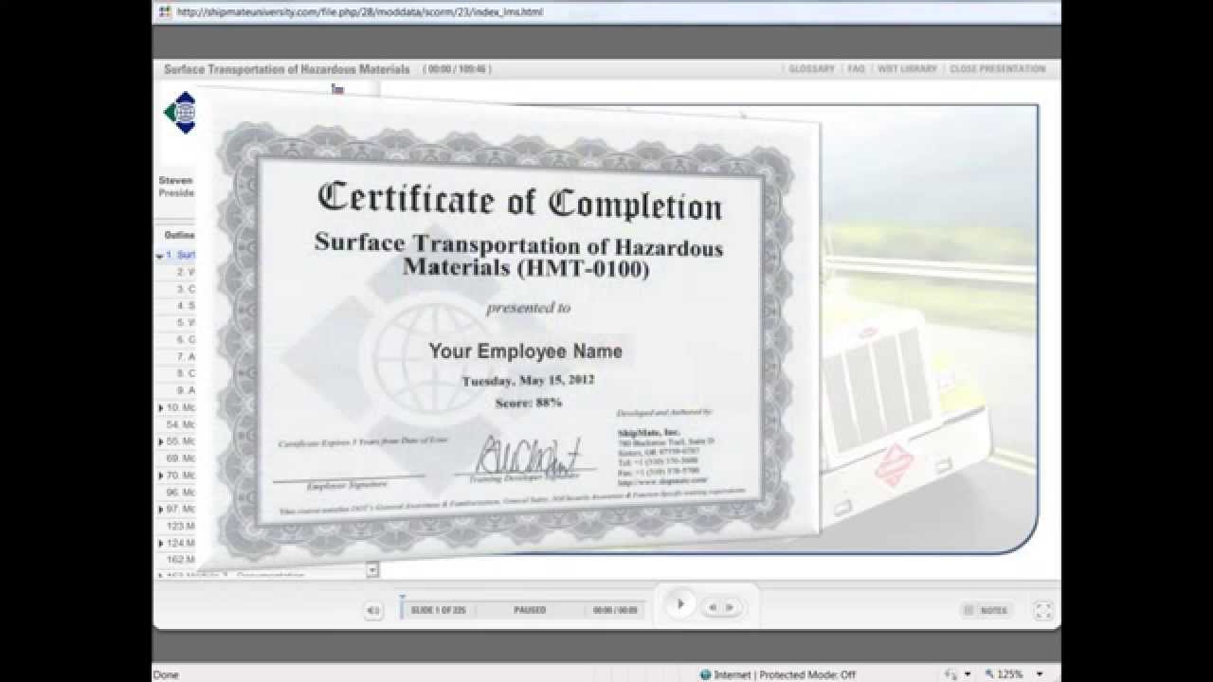Go to the previous slide
1213x682 pixels.
(x=713, y=608)
